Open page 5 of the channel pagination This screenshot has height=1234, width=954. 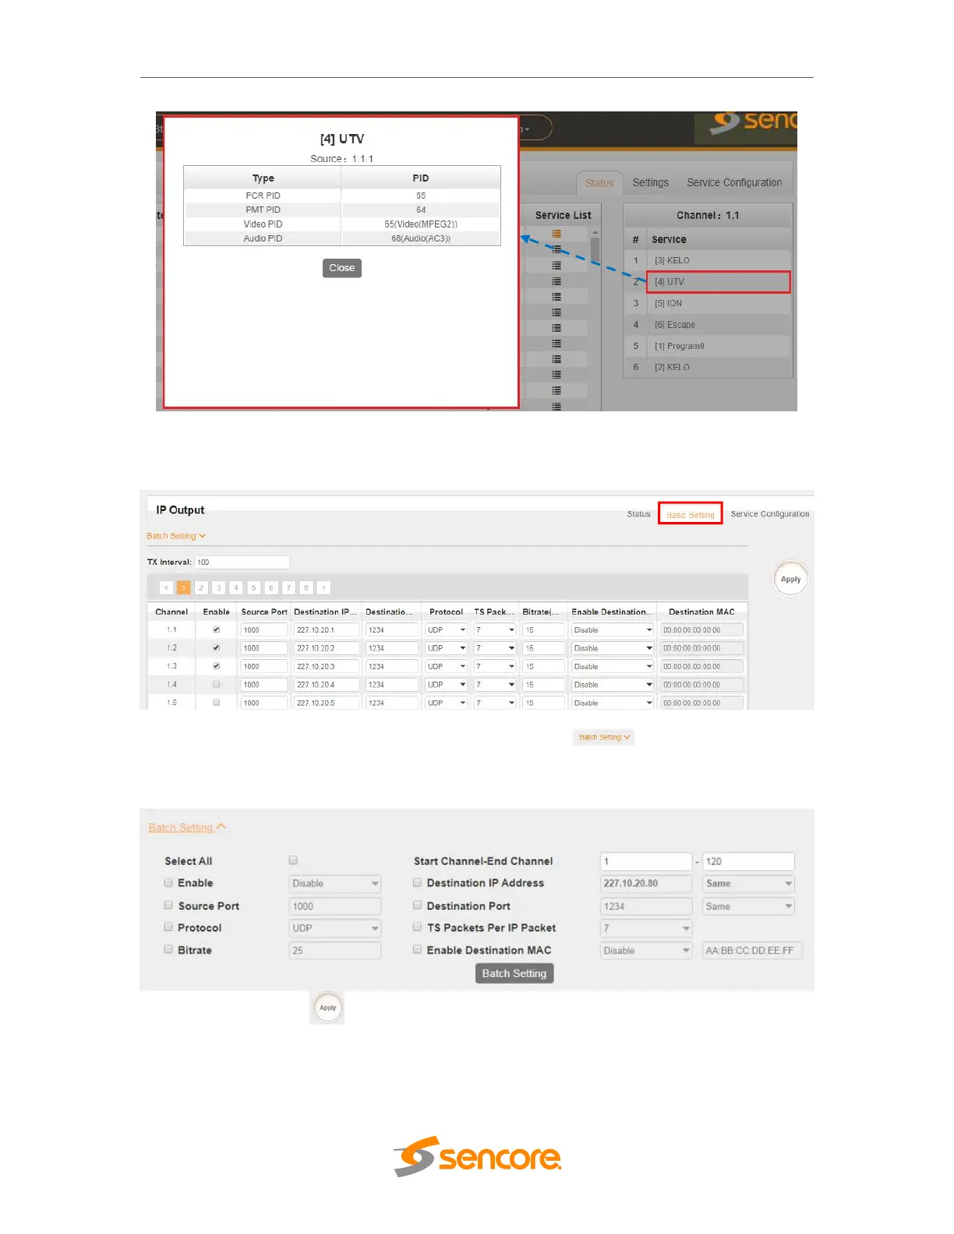pos(253,587)
